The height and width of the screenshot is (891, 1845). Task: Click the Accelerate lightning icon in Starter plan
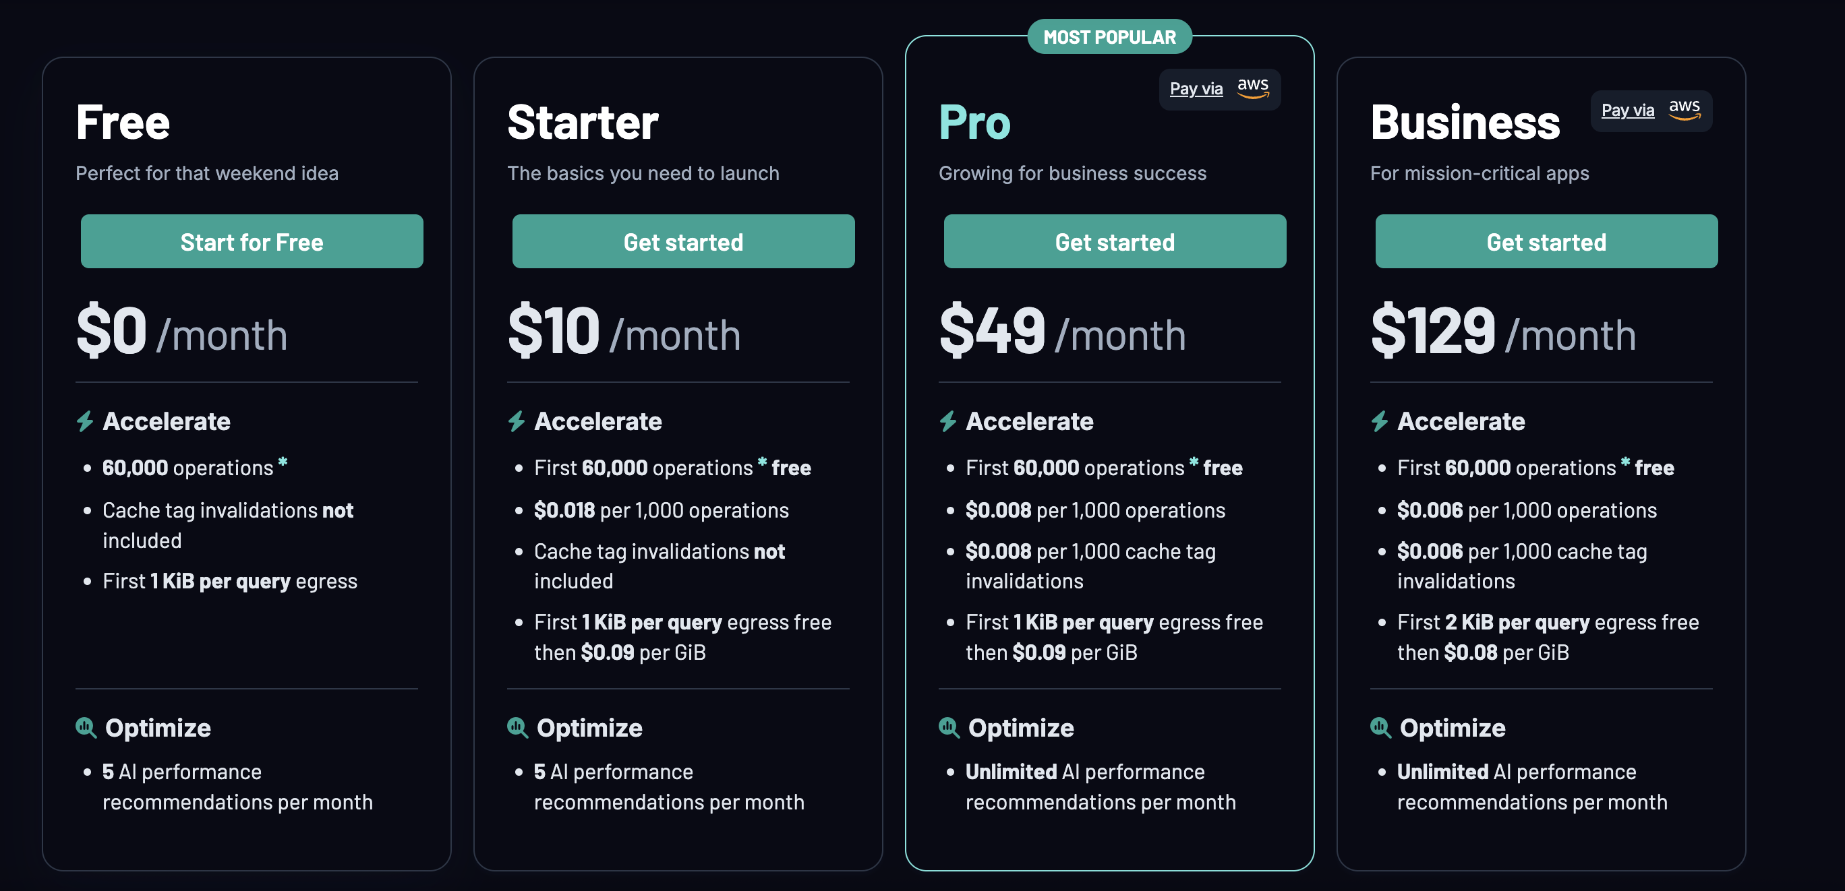click(517, 421)
